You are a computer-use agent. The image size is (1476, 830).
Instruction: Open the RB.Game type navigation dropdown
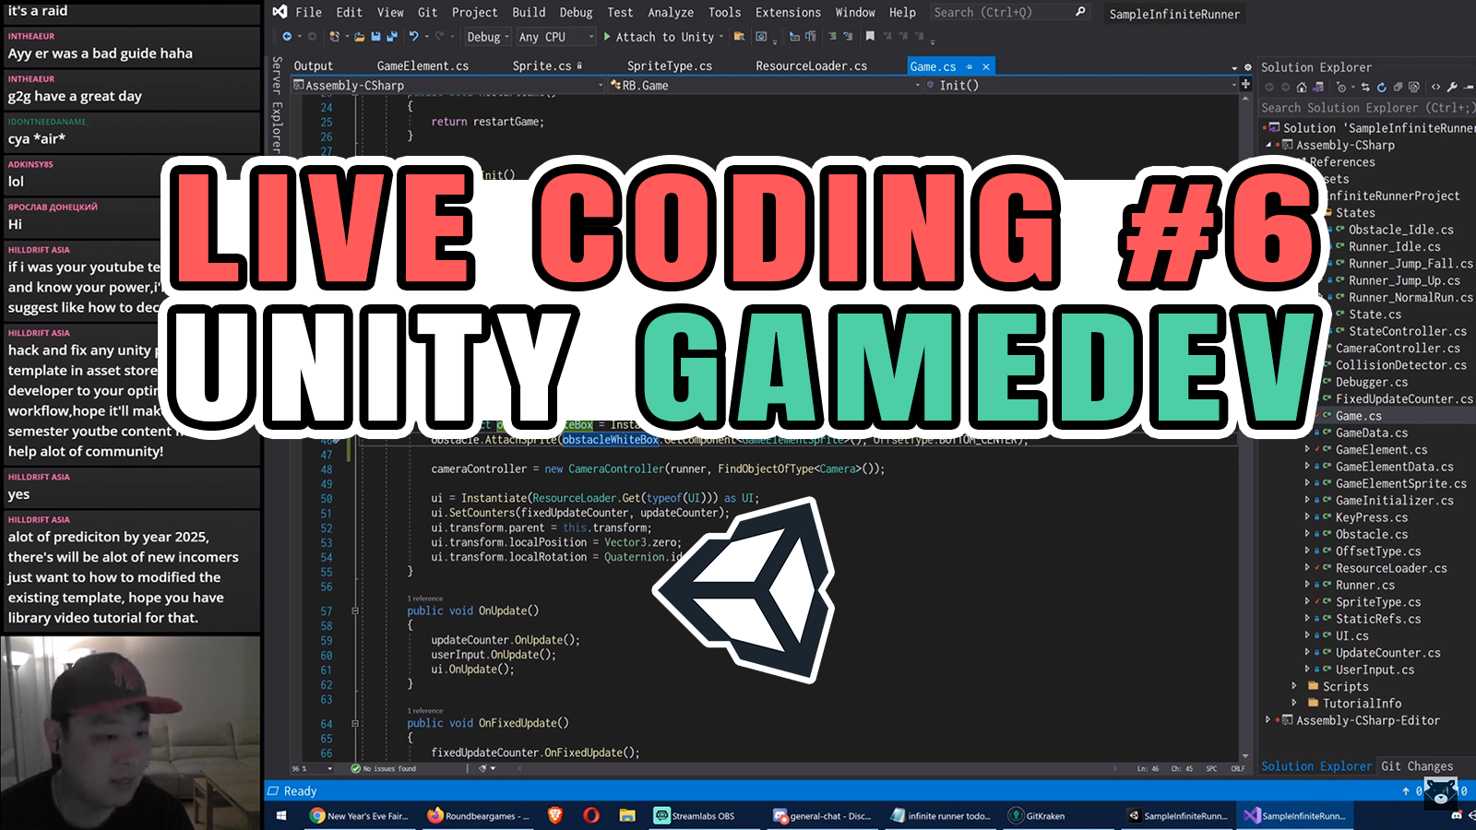[766, 85]
